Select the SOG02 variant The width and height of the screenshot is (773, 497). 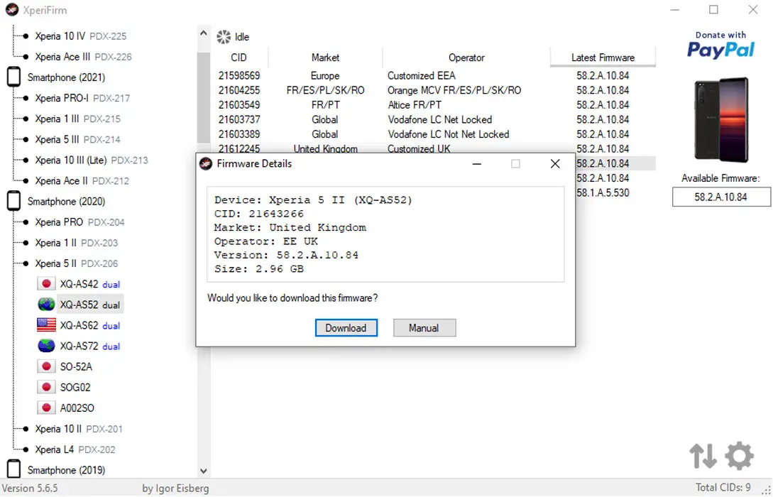(x=75, y=388)
